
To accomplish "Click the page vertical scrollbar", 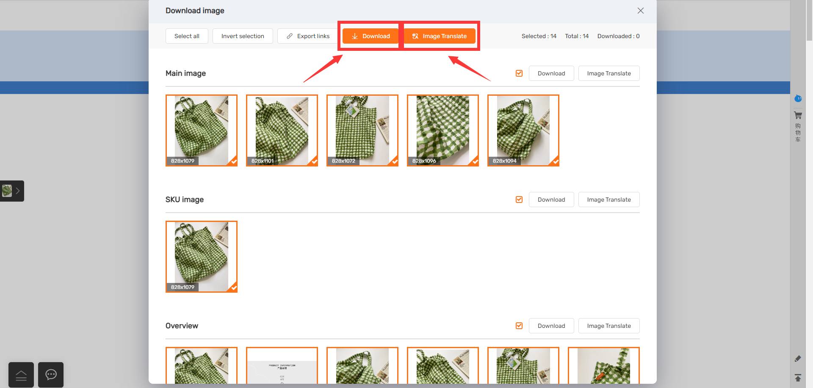I will 809,20.
